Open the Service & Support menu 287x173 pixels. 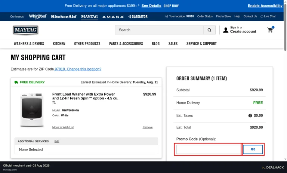pos(201,44)
